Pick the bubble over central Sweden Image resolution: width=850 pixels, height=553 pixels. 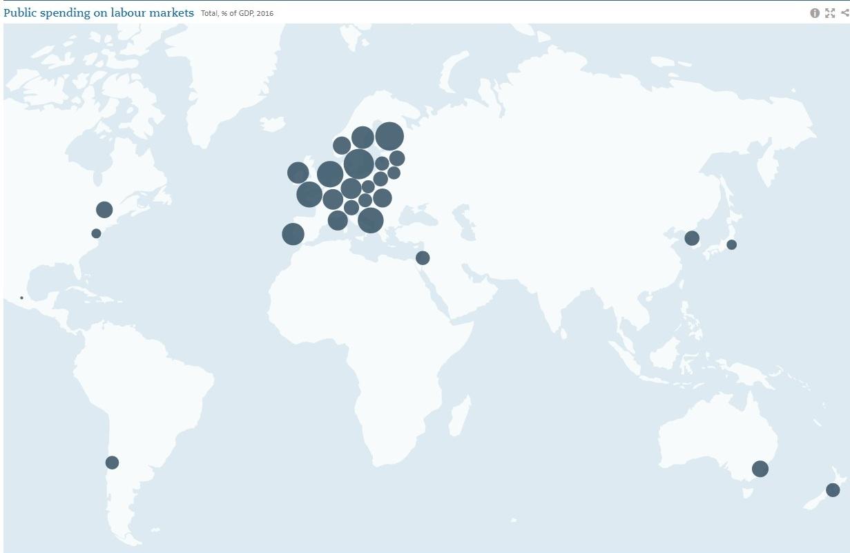pos(363,137)
